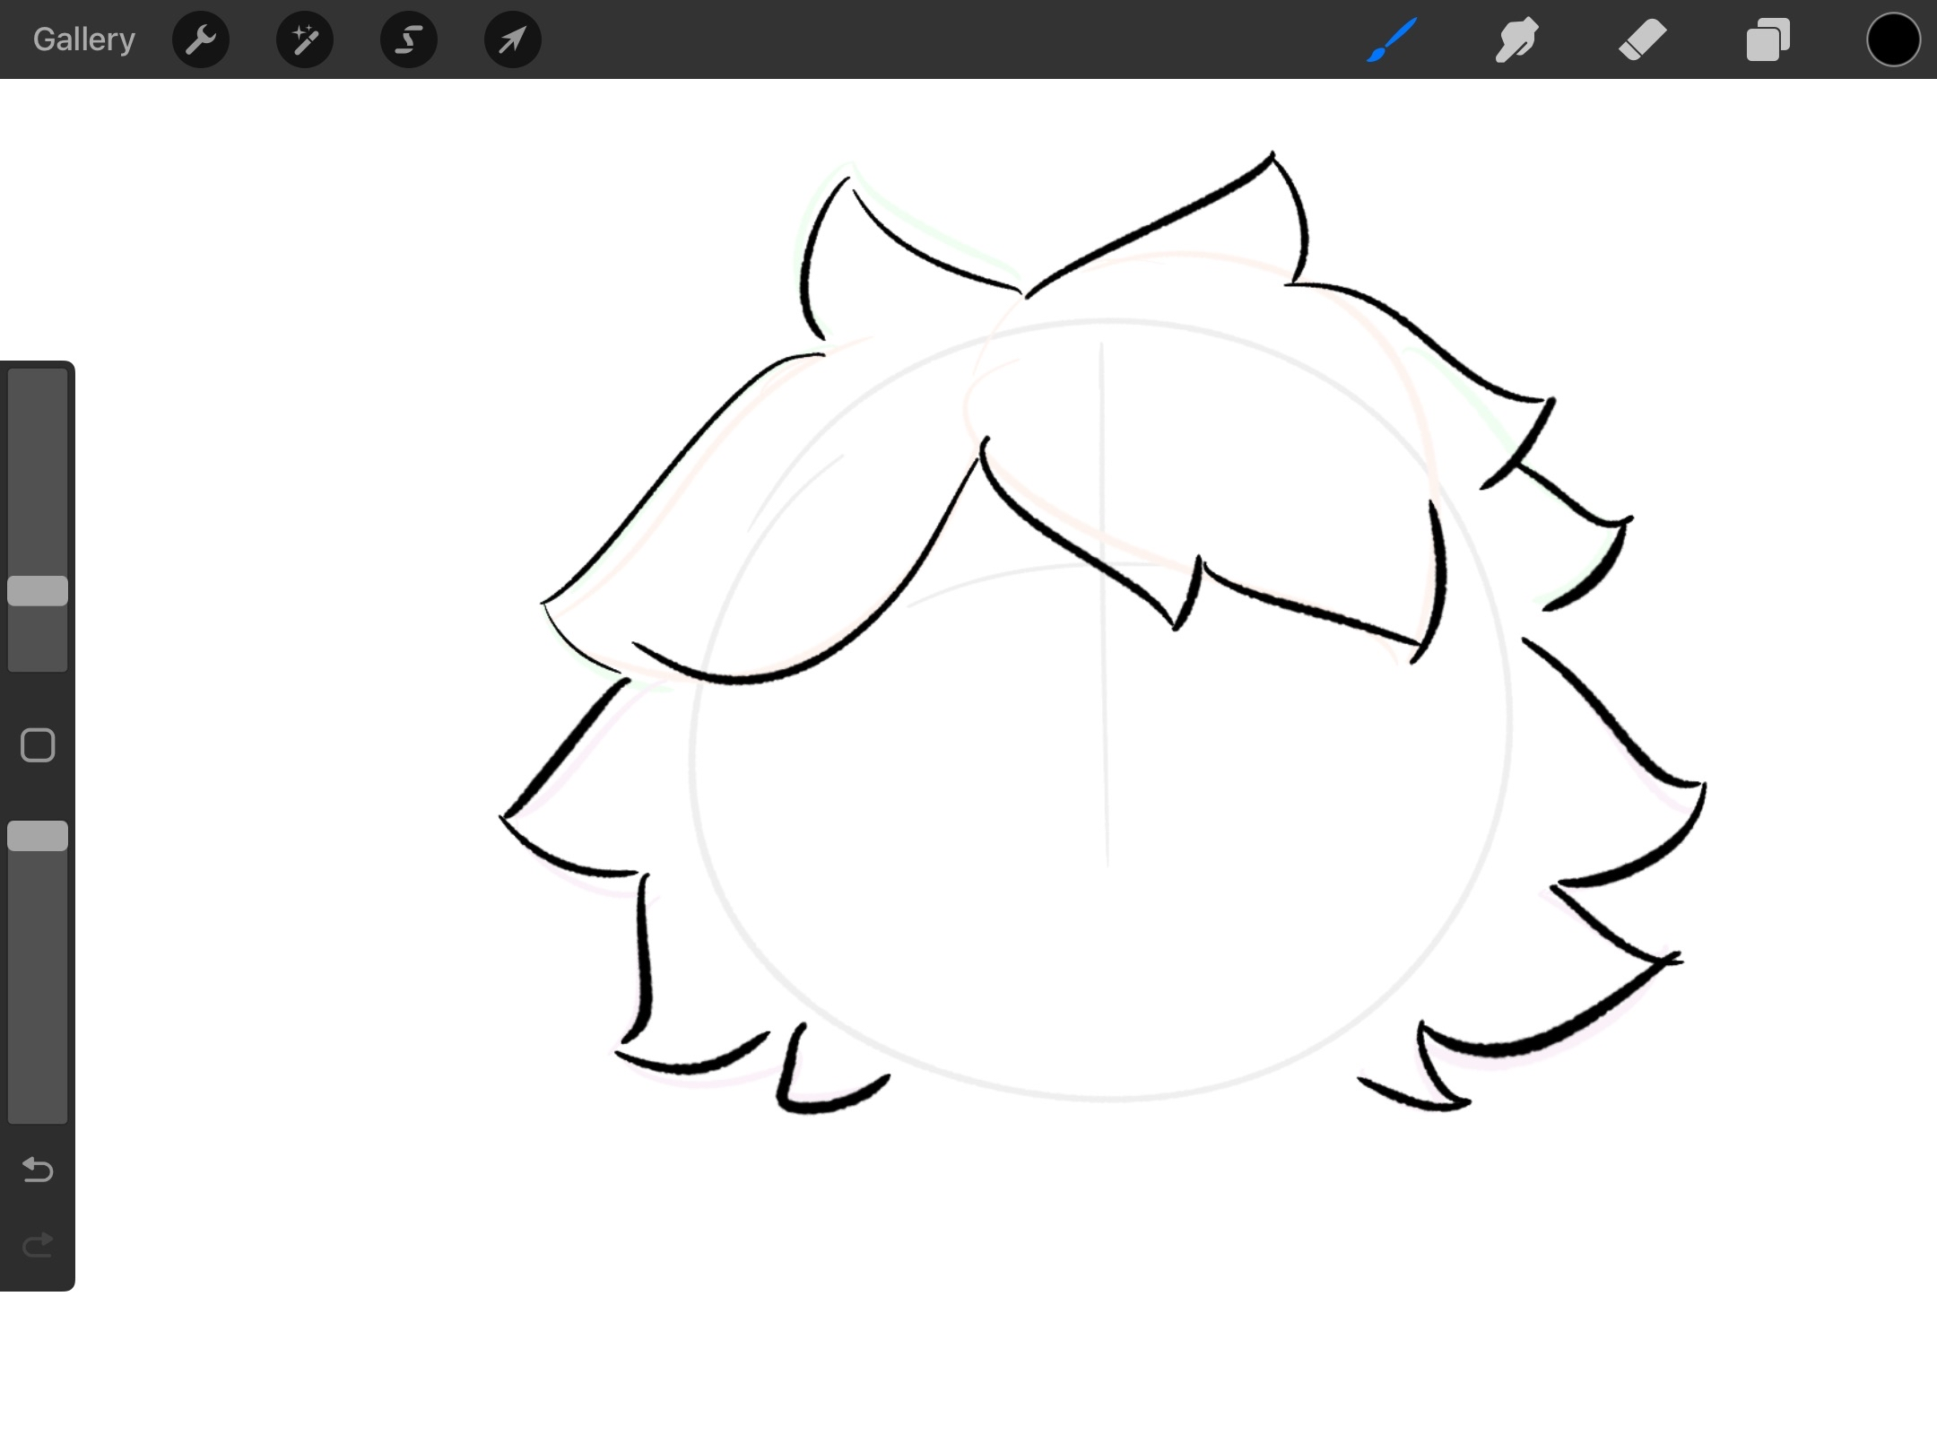Click the brush size slider handle
Image resolution: width=1937 pixels, height=1453 pixels.
point(38,591)
